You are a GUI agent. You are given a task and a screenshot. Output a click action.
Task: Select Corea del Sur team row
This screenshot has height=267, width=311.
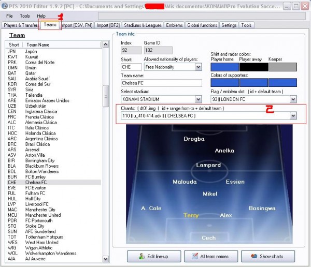pos(54,84)
